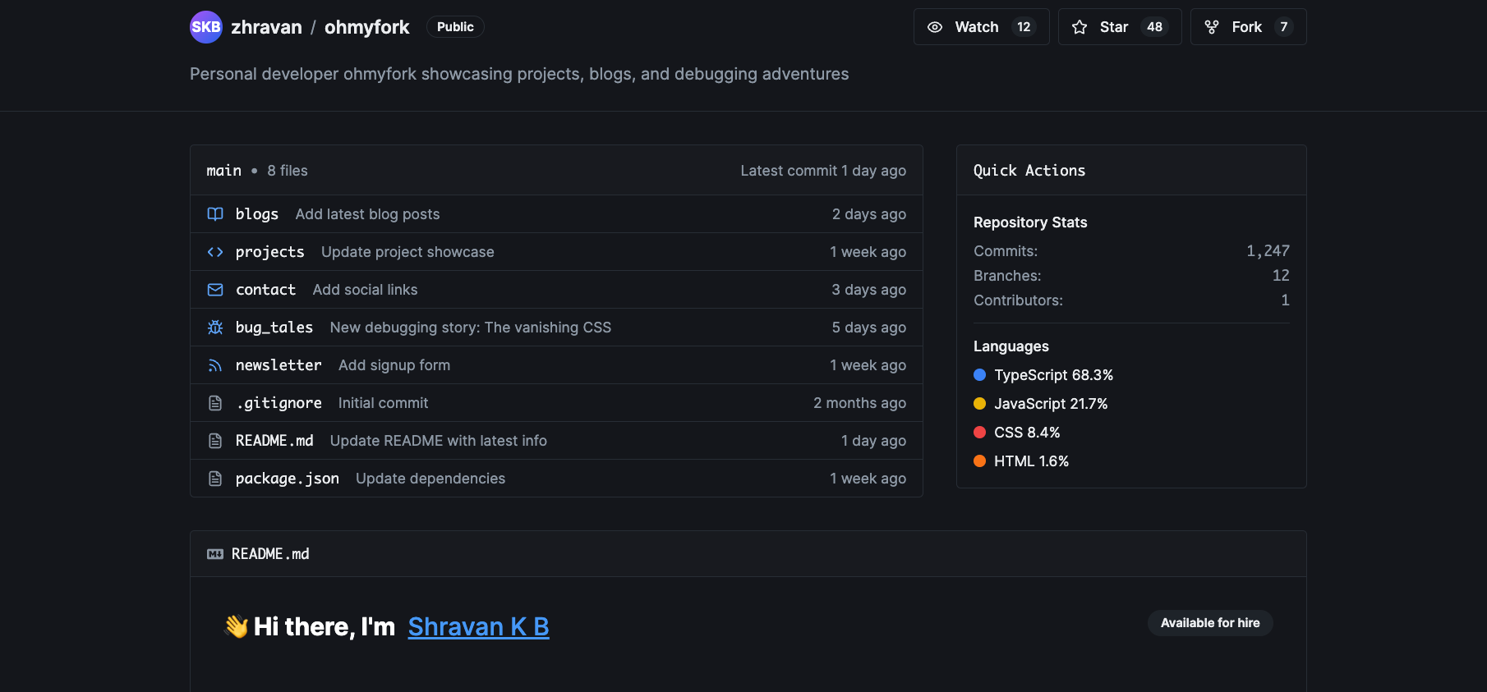
Task: Click the RSS feed icon beside newsletter
Action: tap(215, 365)
